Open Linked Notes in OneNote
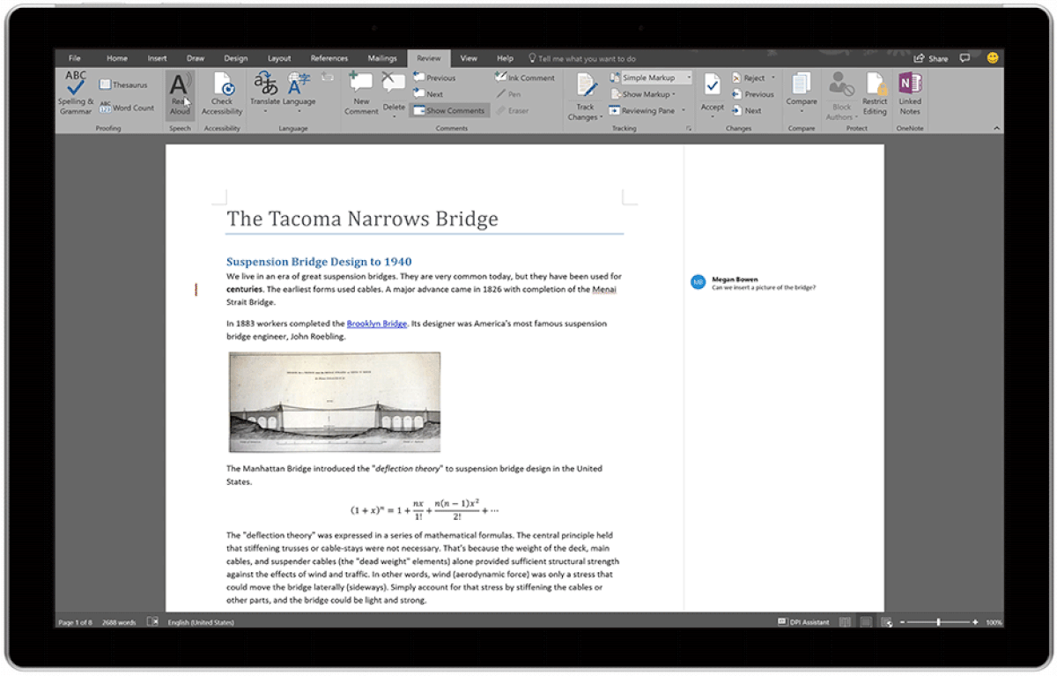The image size is (1057, 676). [x=909, y=94]
